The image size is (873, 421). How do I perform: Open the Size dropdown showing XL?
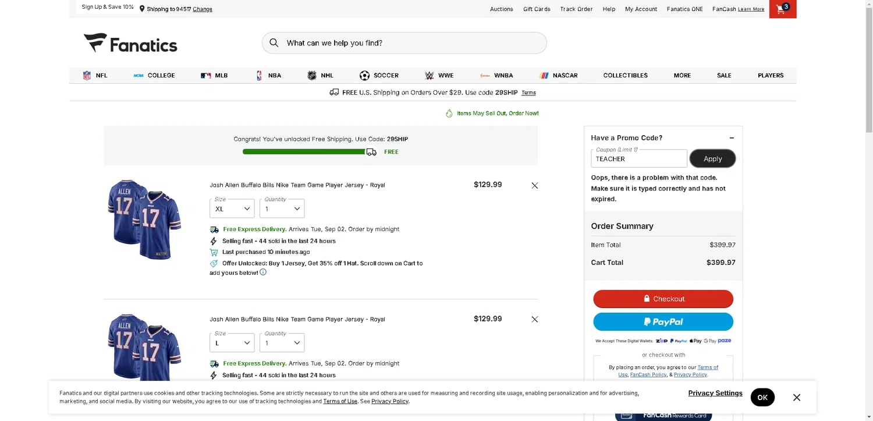(x=232, y=208)
